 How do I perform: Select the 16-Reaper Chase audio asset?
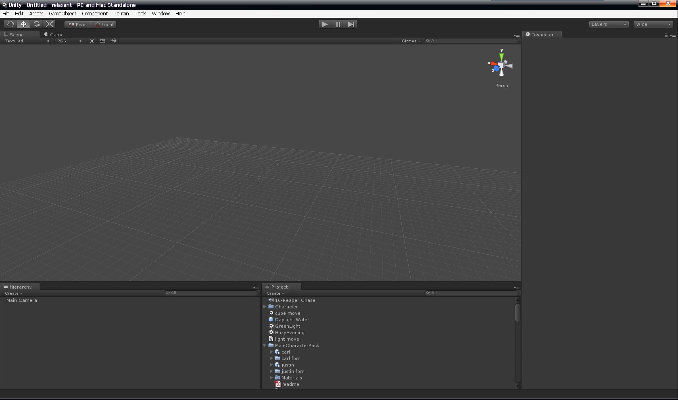295,300
